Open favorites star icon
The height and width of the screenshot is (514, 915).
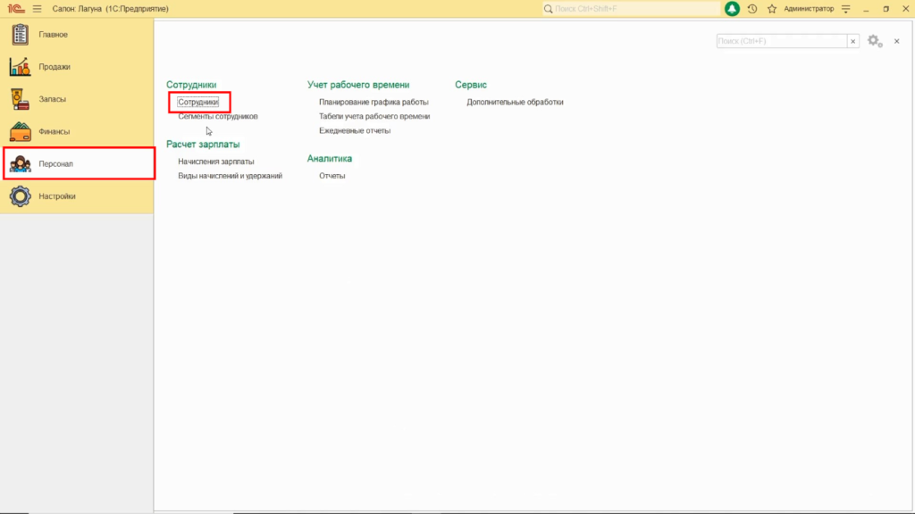(772, 9)
